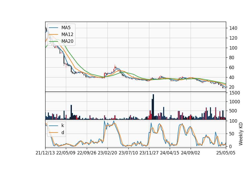The image size is (251, 180).
Task: Click the 0 KD axis label
Action: pyautogui.click(x=231, y=146)
